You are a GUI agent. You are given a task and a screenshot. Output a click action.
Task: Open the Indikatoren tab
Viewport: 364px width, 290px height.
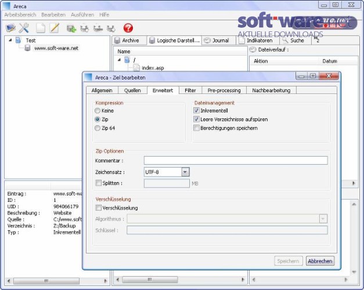pos(258,41)
